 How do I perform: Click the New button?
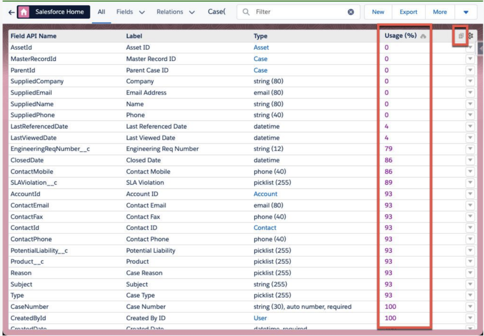[378, 12]
